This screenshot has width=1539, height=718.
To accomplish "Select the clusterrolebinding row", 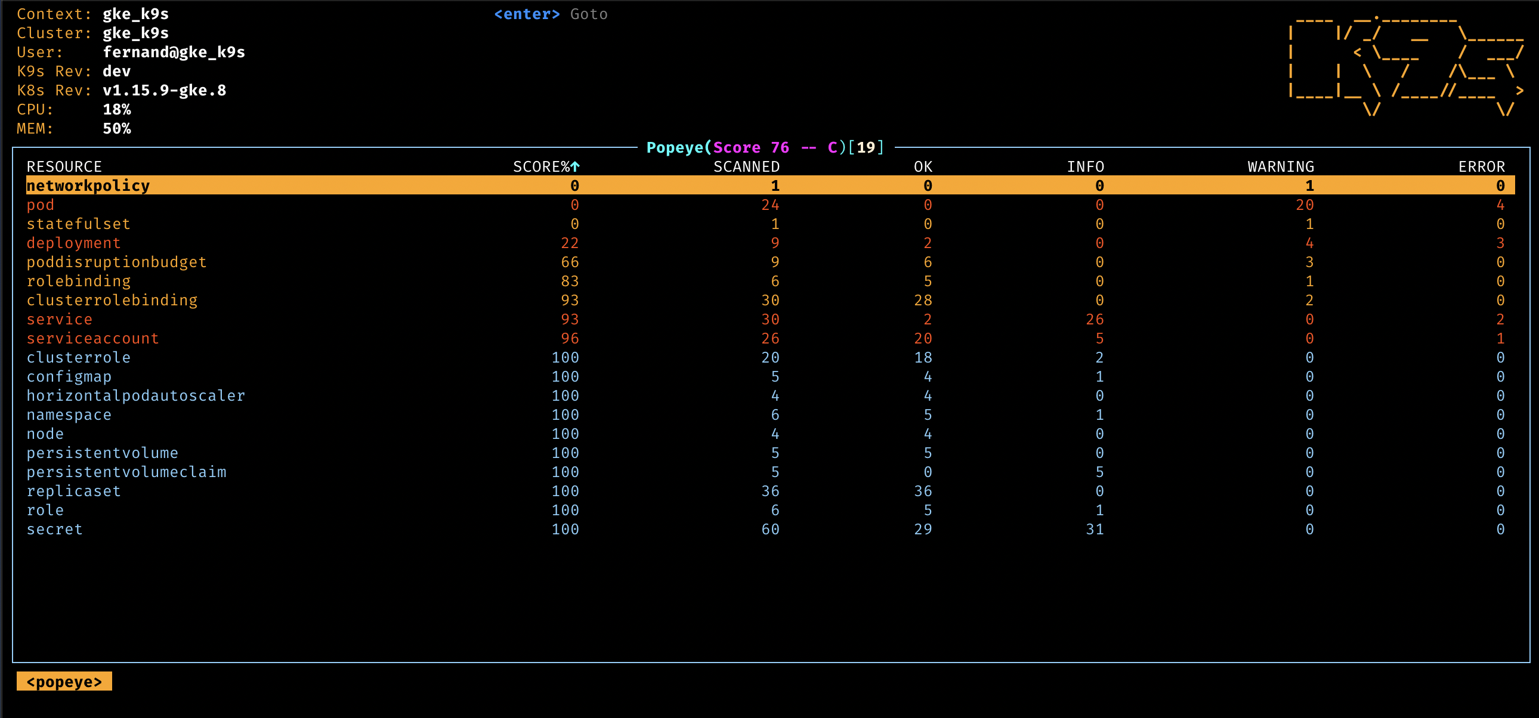I will tap(112, 301).
